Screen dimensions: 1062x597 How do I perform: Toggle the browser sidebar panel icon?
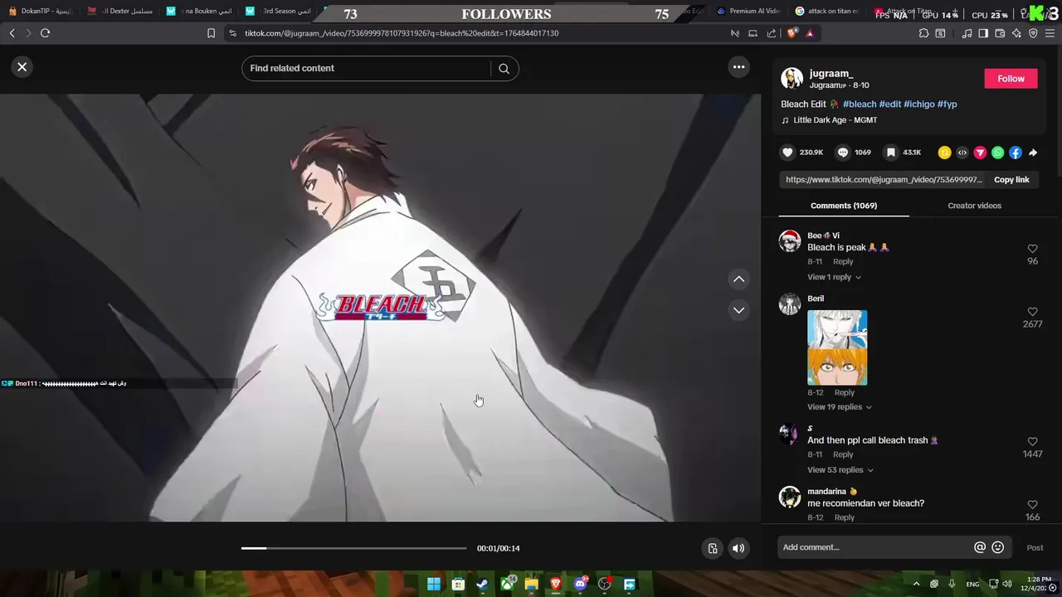pos(983,33)
